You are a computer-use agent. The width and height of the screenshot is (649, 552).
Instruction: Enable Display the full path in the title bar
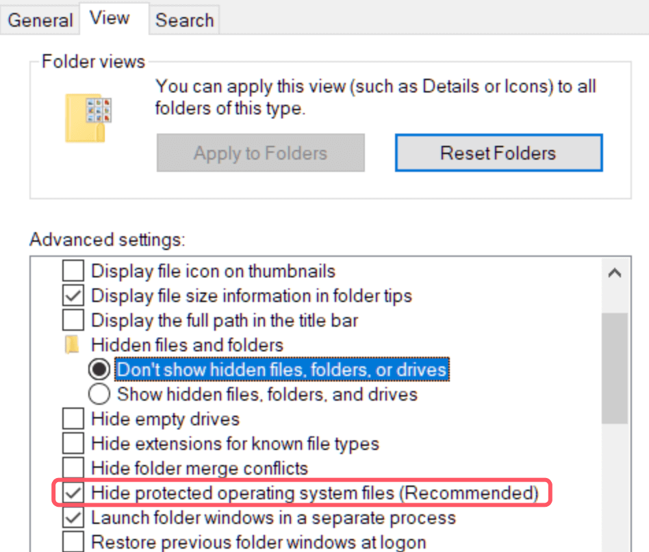[72, 320]
